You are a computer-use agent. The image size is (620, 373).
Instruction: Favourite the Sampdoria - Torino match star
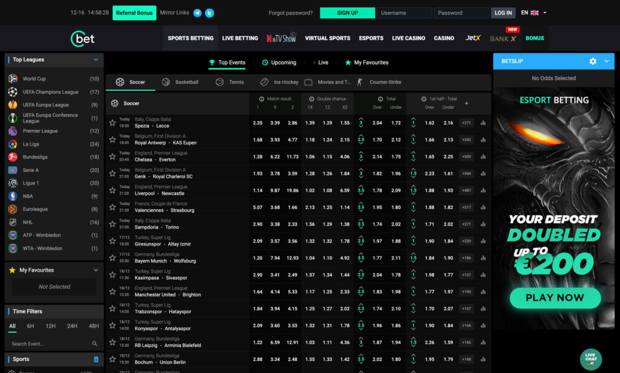point(112,224)
